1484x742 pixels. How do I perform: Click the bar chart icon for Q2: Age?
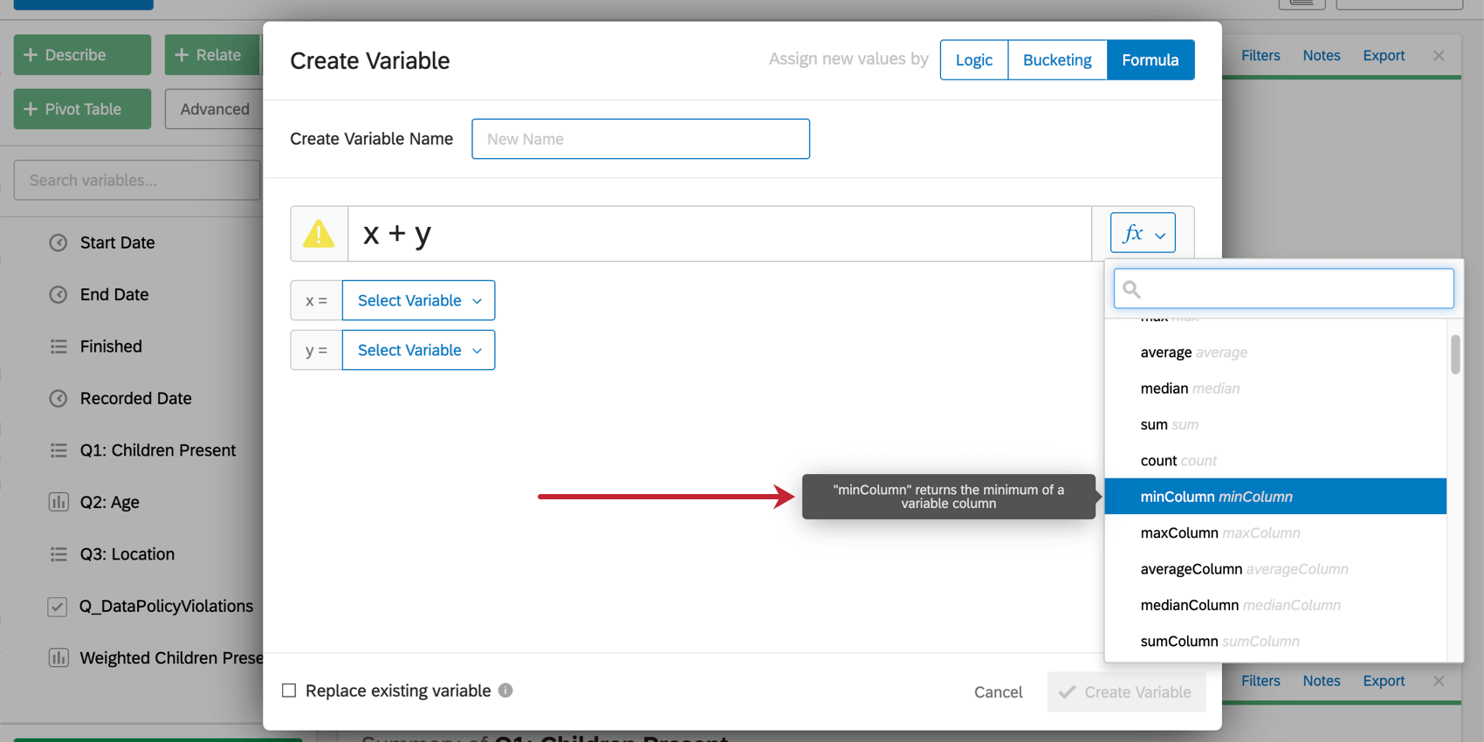pos(58,502)
